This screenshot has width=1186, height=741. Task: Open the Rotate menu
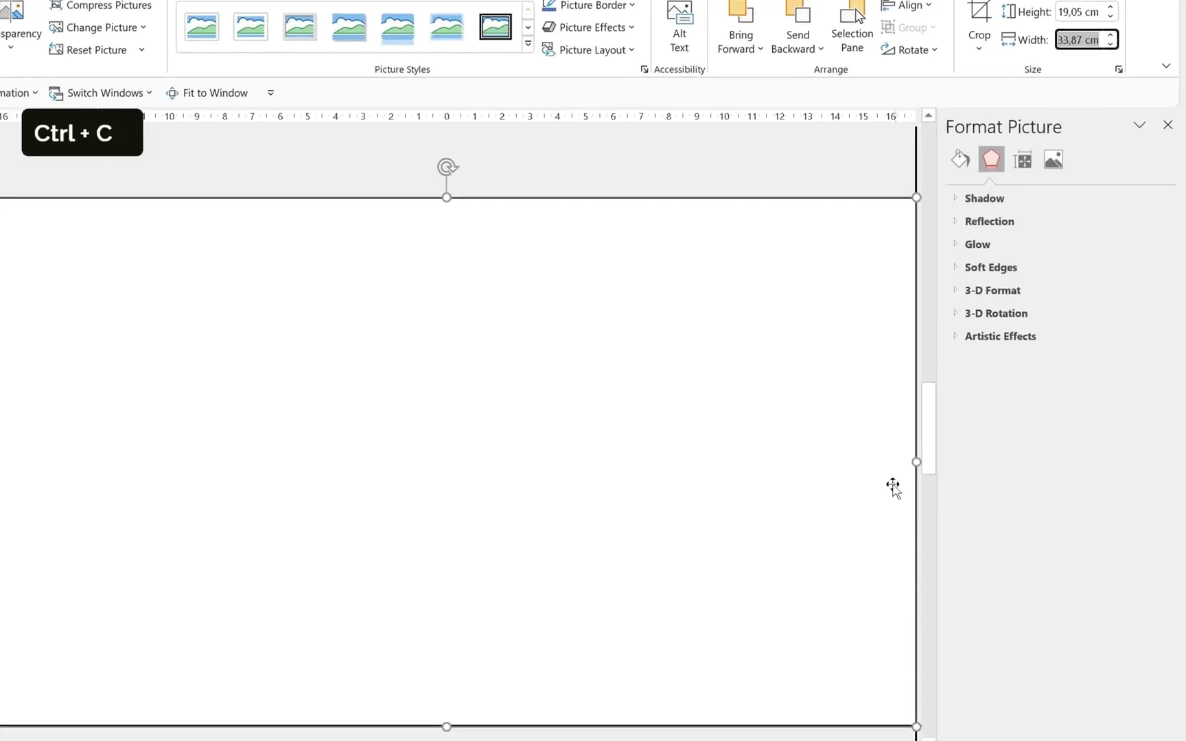[910, 49]
